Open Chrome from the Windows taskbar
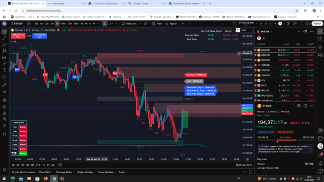 coord(54,178)
